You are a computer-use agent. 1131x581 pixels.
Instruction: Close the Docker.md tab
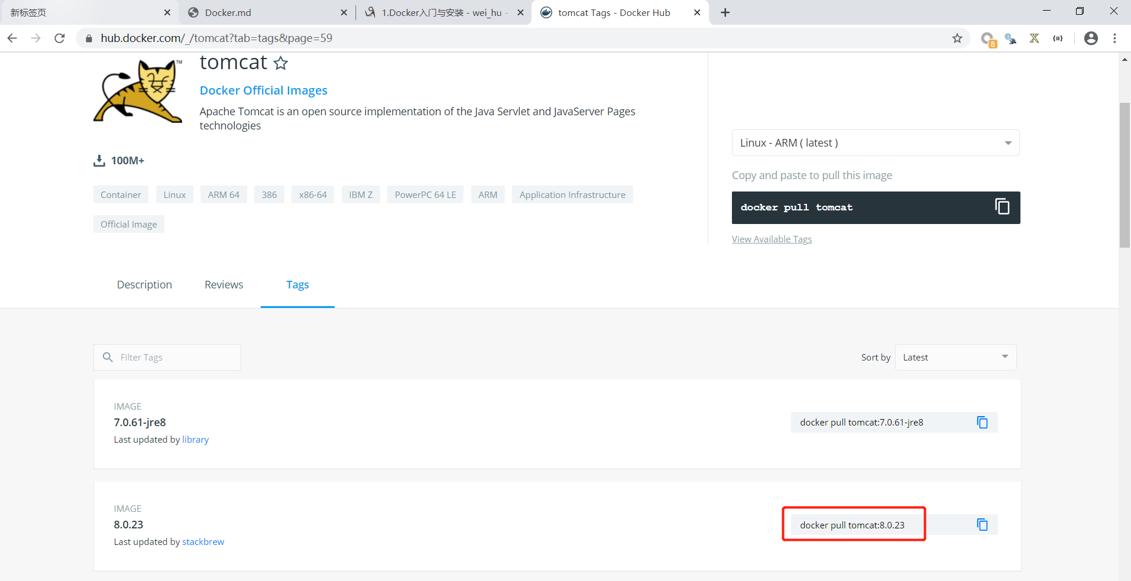[344, 12]
